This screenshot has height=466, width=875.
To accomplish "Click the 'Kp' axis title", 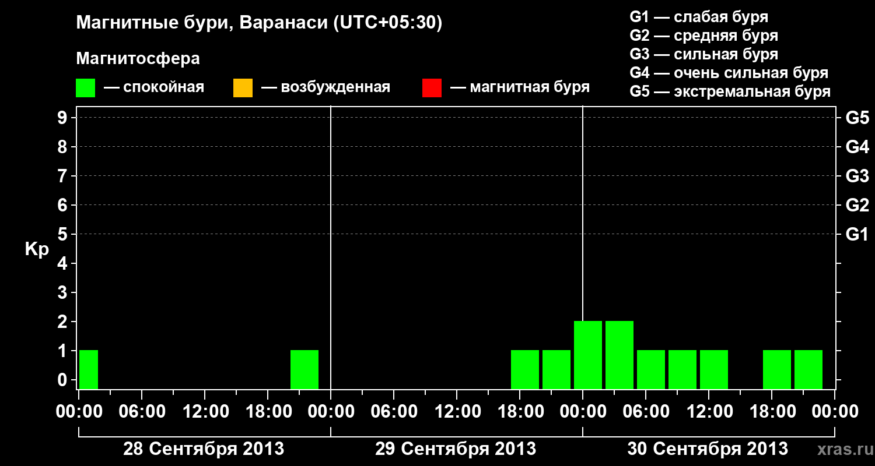I will (x=37, y=249).
